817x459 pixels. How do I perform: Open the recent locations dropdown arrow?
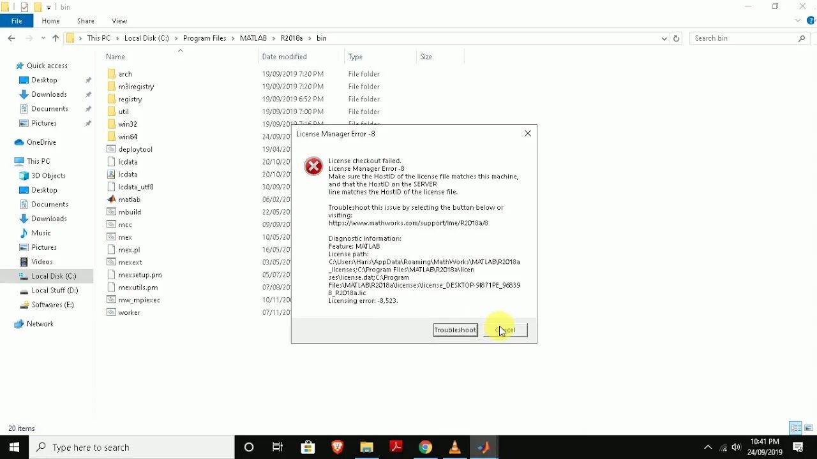coord(43,38)
